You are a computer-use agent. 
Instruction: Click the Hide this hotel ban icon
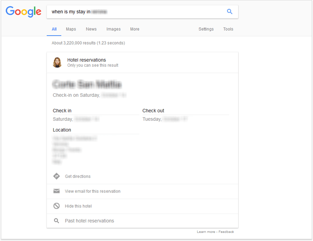click(x=56, y=206)
